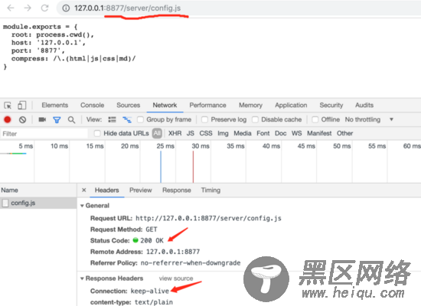The width and height of the screenshot is (421, 306).
Task: Click the site info icon in address bar
Action: [66, 8]
